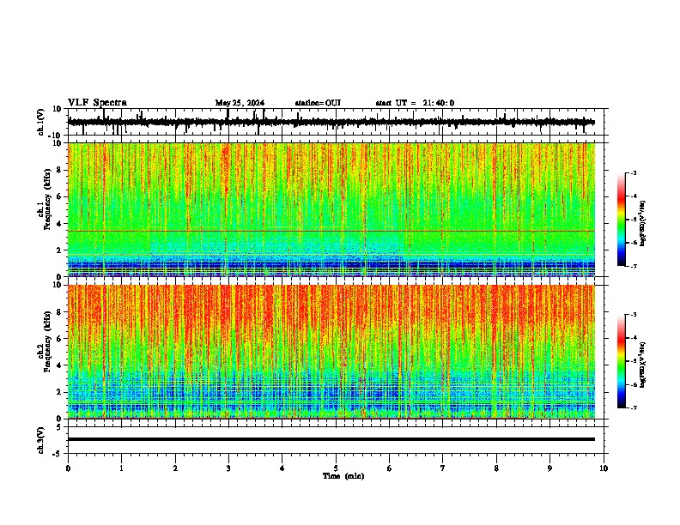680x525 pixels.
Task: Click the "-3" tick on ch.1 colorbar
Action: point(634,173)
